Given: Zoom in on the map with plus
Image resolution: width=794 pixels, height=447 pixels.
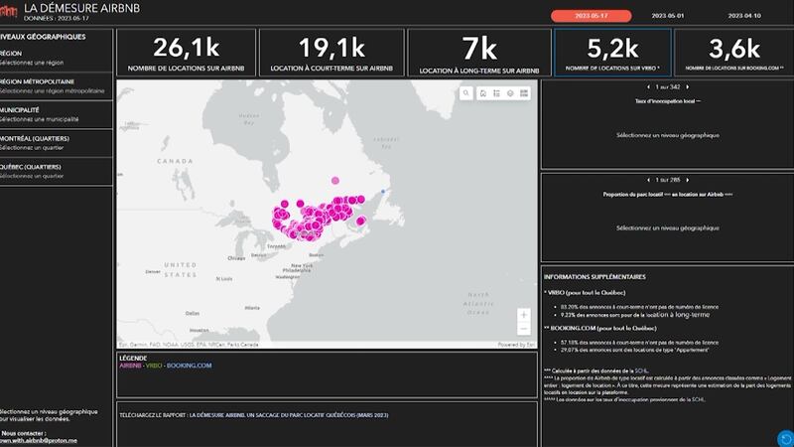Looking at the screenshot, I should click(523, 314).
